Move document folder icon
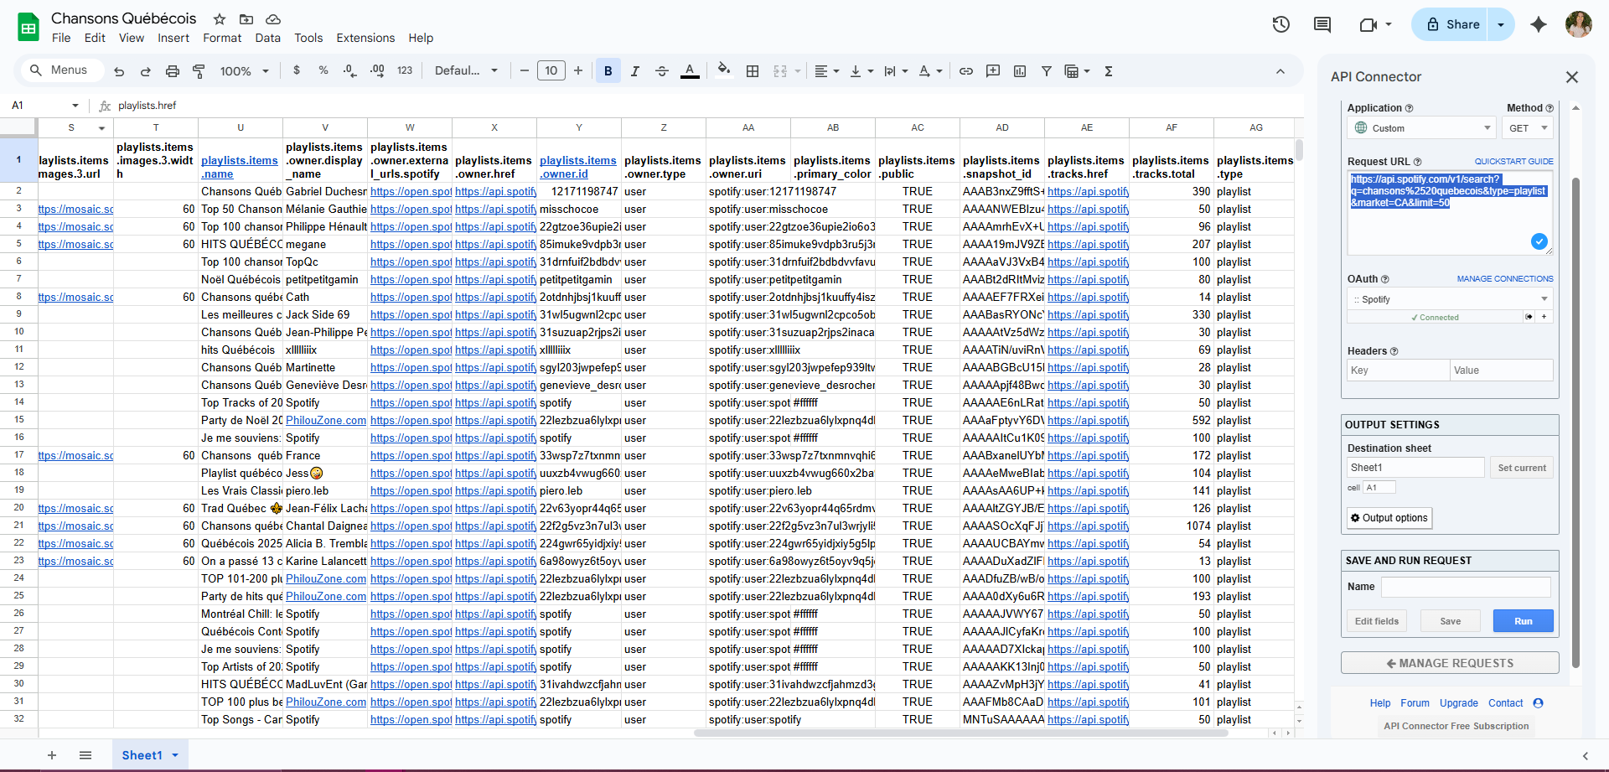 pos(246,18)
